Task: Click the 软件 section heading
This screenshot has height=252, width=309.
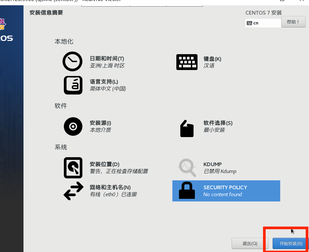Action: (61, 106)
